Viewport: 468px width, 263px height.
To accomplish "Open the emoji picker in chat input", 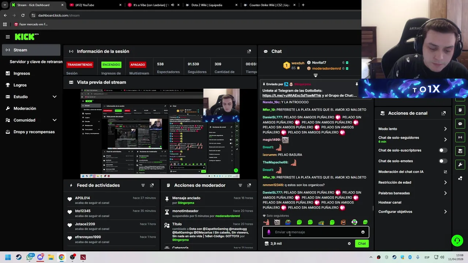I will (x=363, y=232).
